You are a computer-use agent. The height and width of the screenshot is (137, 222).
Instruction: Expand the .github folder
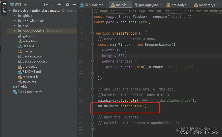pyautogui.click(x=14, y=16)
